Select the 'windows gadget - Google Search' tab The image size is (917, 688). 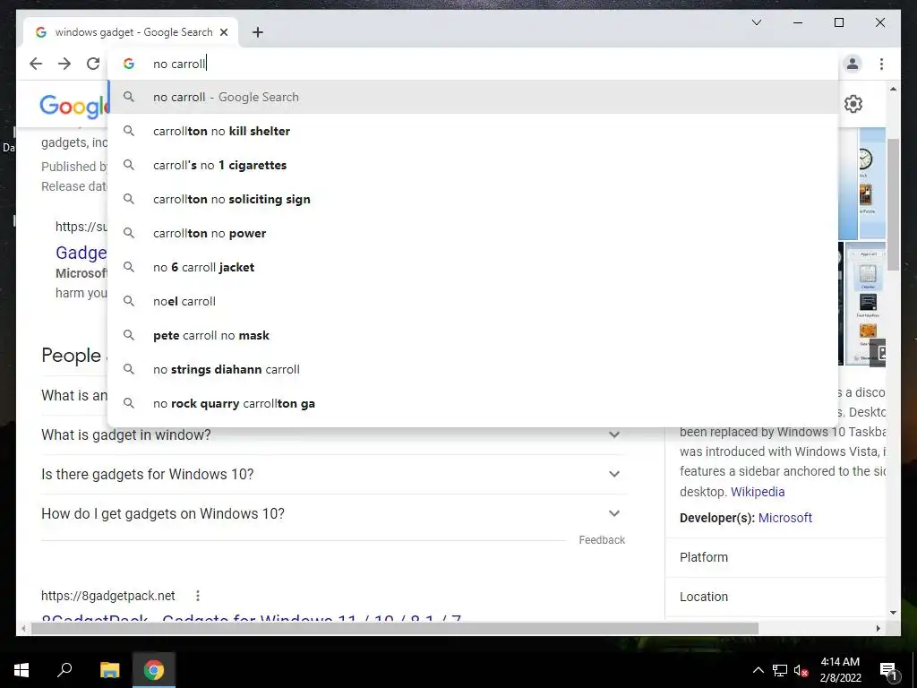131,32
